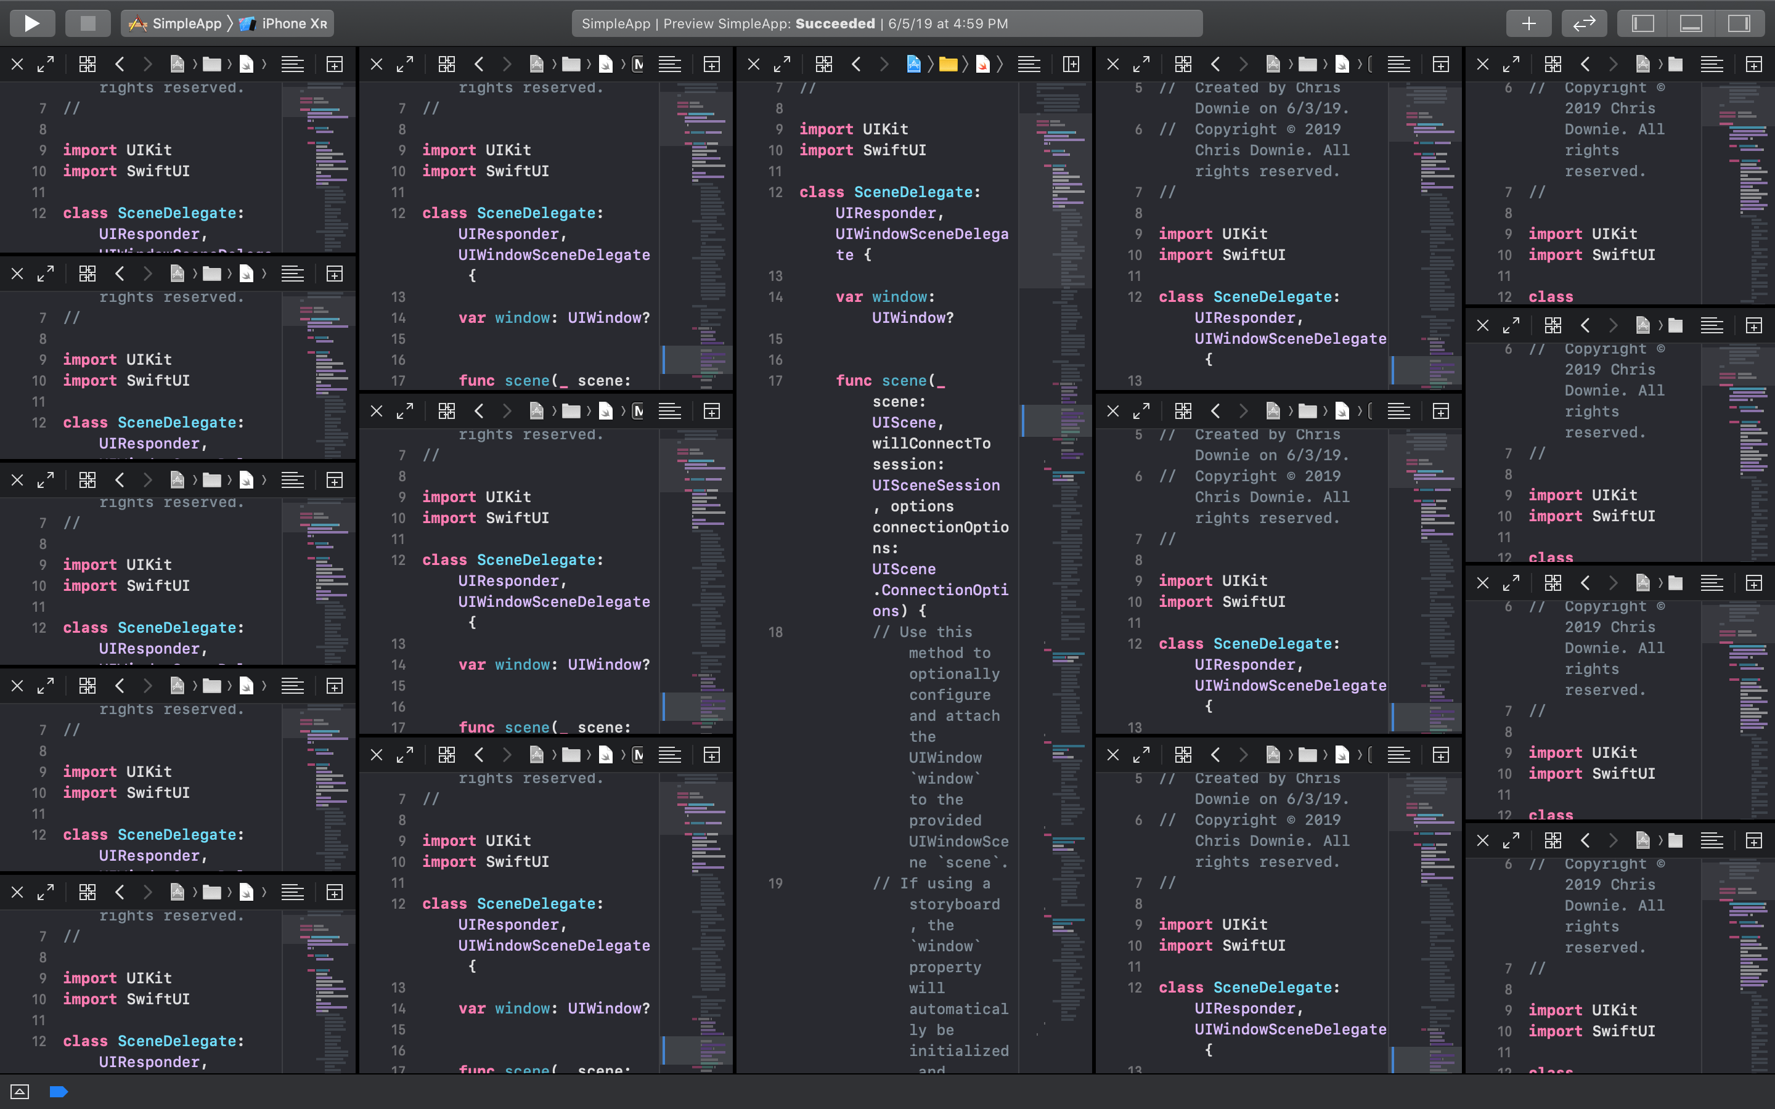The width and height of the screenshot is (1775, 1109).
Task: Expand the top-left editor pane to focus
Action: pyautogui.click(x=46, y=65)
